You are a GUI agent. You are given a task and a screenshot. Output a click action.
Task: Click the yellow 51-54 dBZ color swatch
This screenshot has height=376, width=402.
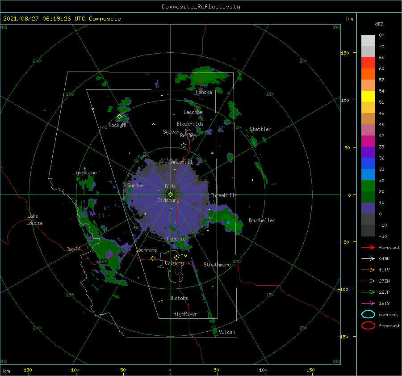click(368, 97)
